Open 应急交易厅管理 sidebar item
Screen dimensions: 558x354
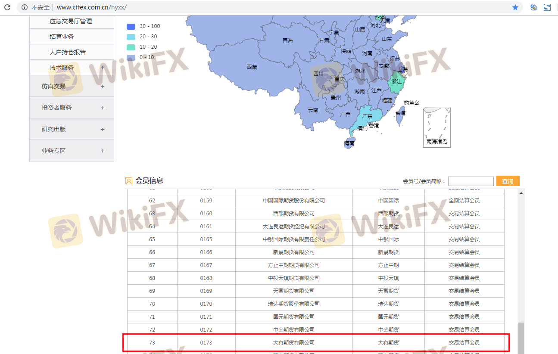[x=71, y=21]
